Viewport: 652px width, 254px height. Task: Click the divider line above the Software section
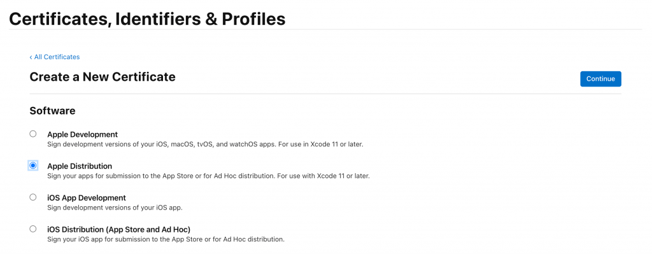(325, 94)
